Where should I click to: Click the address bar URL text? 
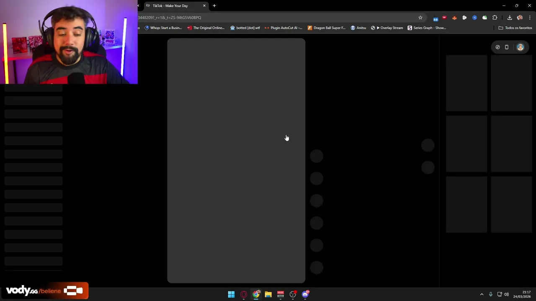point(170,18)
